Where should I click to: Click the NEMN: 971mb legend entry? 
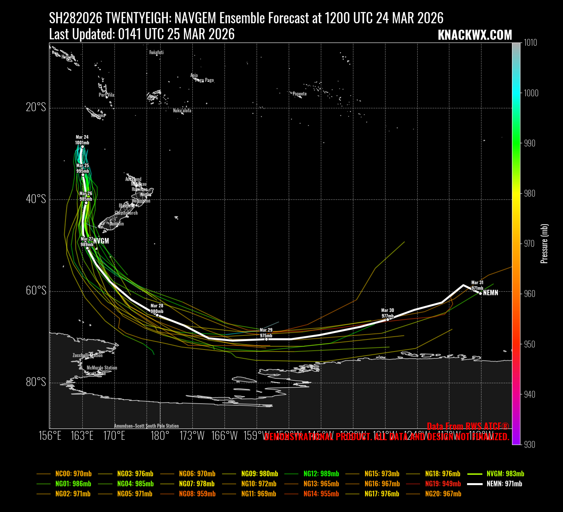click(504, 484)
